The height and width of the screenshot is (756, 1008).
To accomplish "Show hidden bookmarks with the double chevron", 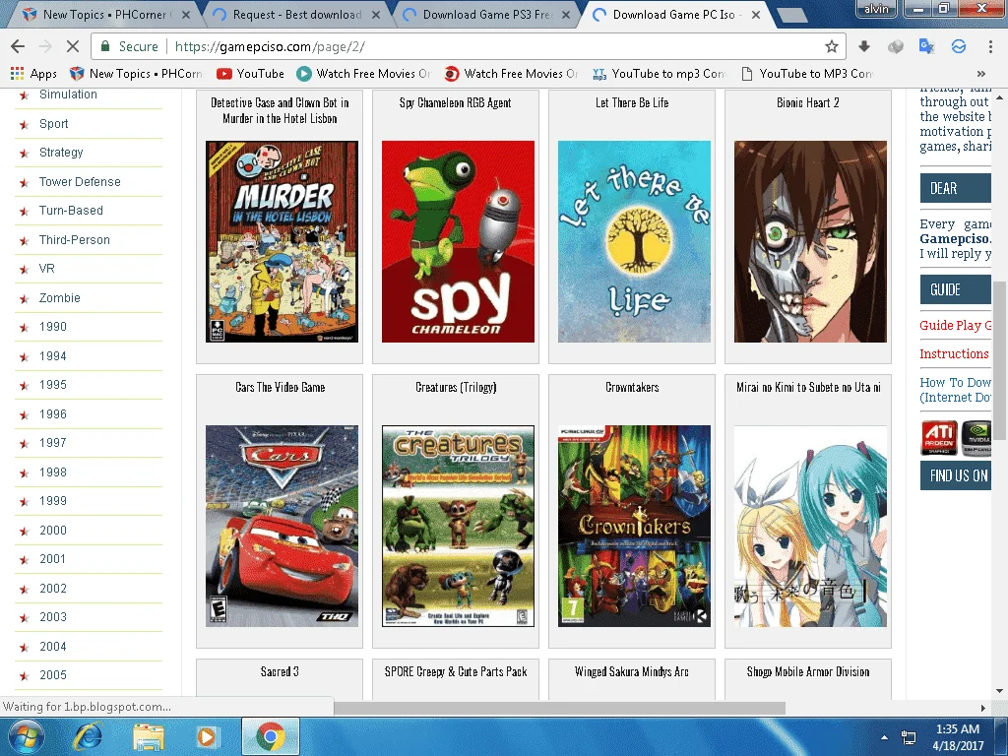I will tap(981, 74).
